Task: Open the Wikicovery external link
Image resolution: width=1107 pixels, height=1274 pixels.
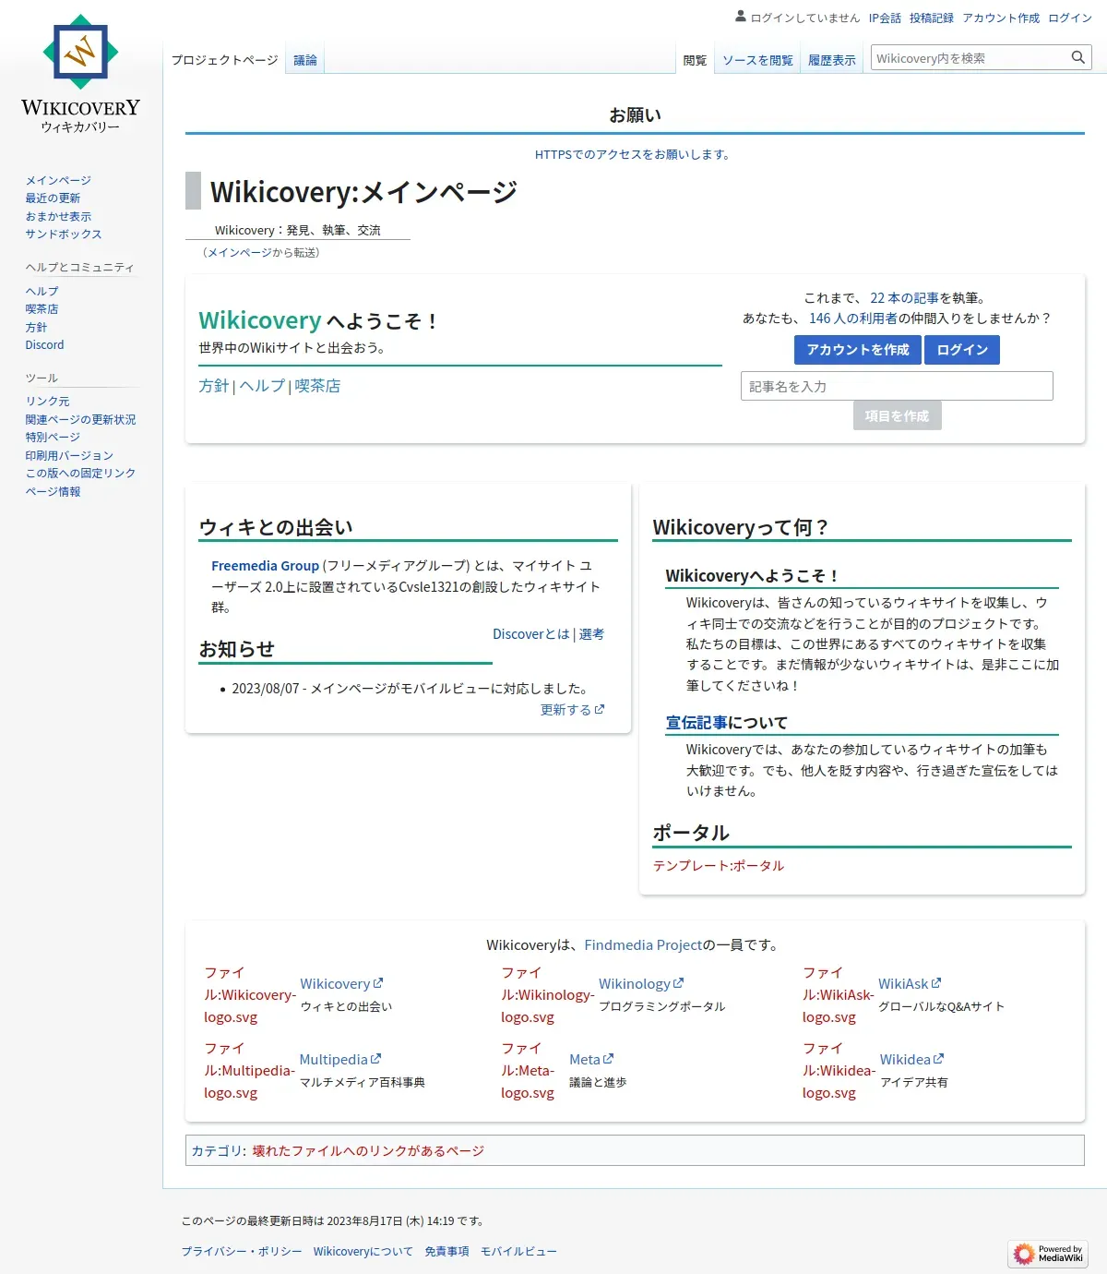Action: pyautogui.click(x=341, y=984)
